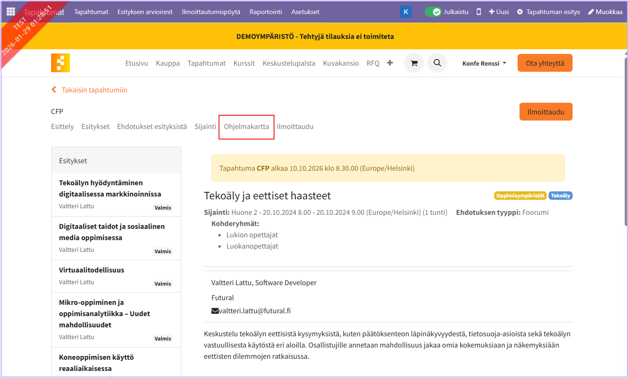The height and width of the screenshot is (378, 628).
Task: Click the orange Ilmoittaudu button
Action: tap(545, 112)
